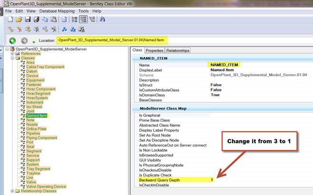Click the New schema file icon
The width and height of the screenshot is (313, 195).
coord(10,19)
